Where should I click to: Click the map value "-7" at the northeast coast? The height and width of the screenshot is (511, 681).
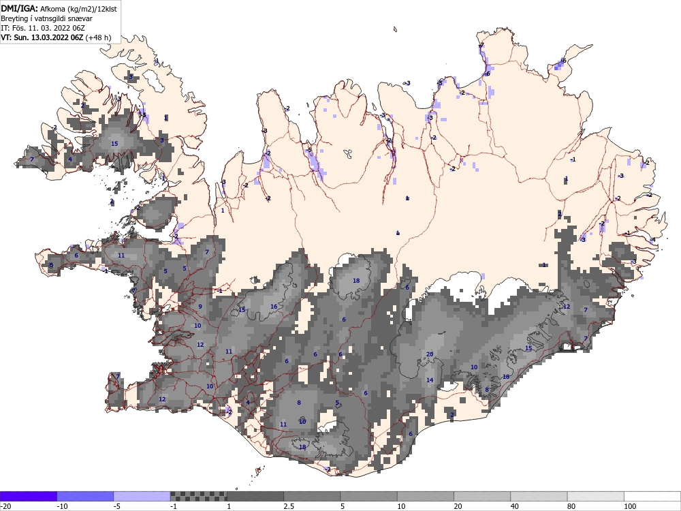(x=481, y=46)
